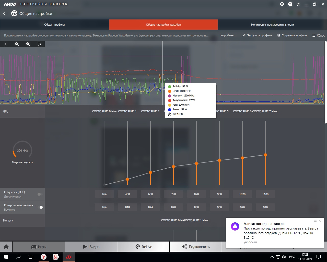The height and width of the screenshot is (262, 327).
Task: Click Сохранить профиль to save the profile
Action: [x=292, y=35]
